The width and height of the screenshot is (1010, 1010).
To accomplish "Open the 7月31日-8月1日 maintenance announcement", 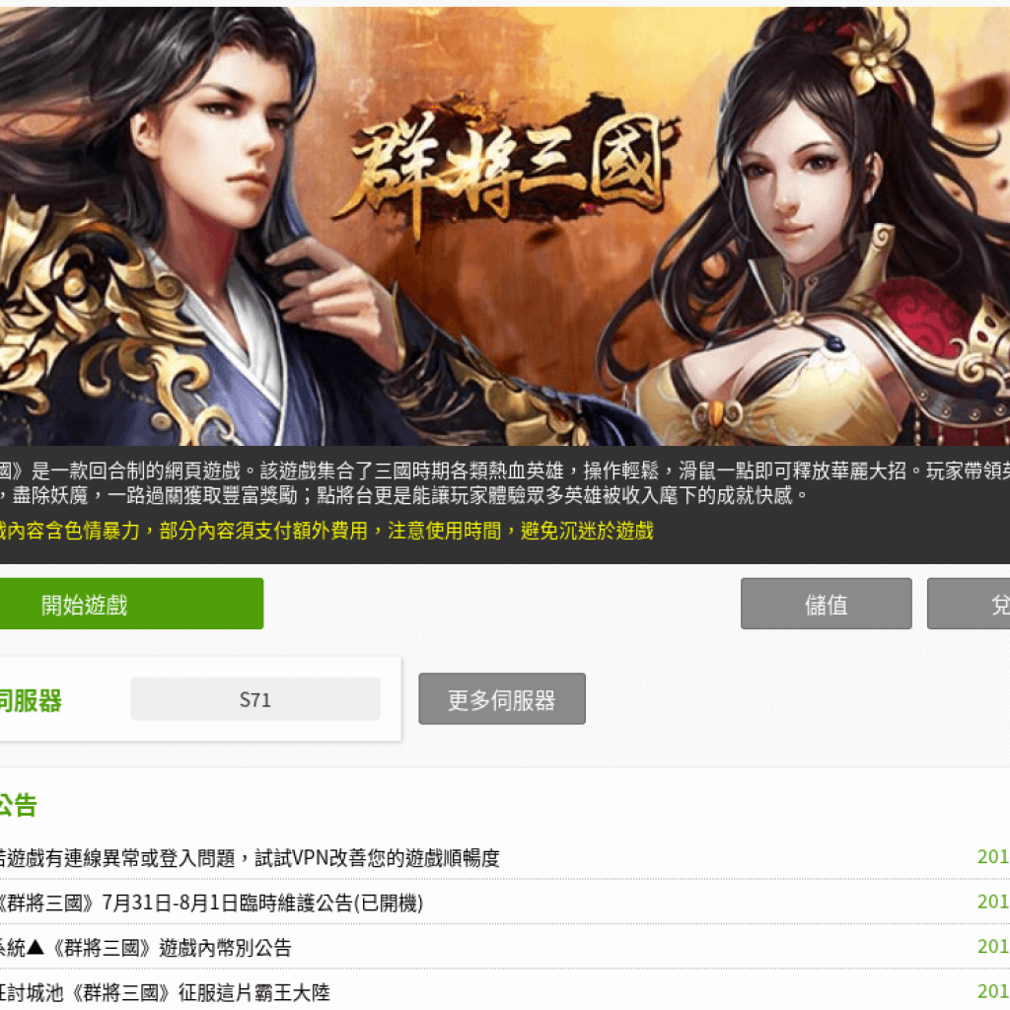I will point(211,902).
